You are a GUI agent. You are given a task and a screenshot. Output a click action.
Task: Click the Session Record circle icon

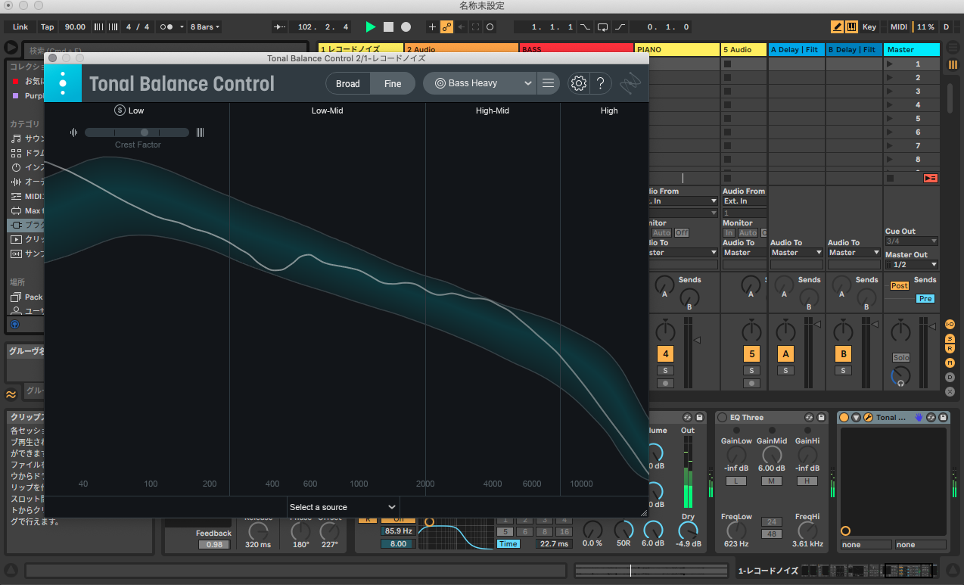coord(490,26)
